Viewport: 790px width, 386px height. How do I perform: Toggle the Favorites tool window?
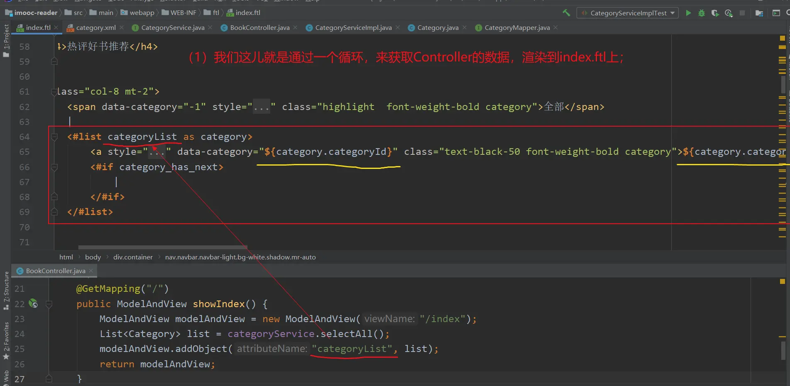coord(6,340)
